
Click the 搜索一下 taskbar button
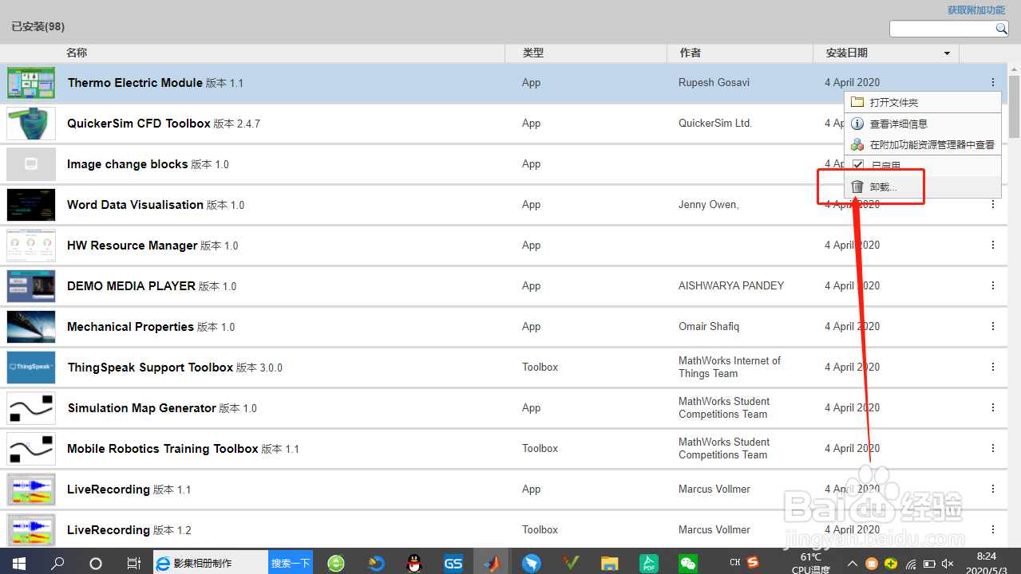point(291,563)
